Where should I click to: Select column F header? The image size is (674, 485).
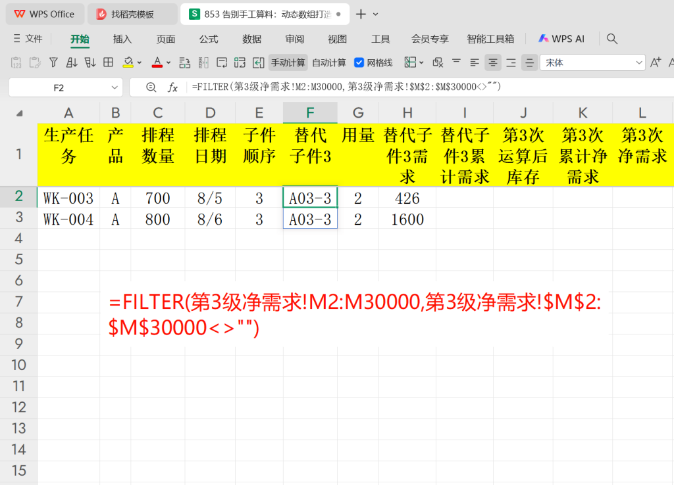click(x=310, y=113)
